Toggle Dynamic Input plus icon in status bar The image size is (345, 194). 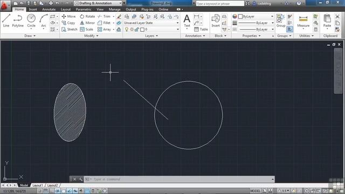81,191
